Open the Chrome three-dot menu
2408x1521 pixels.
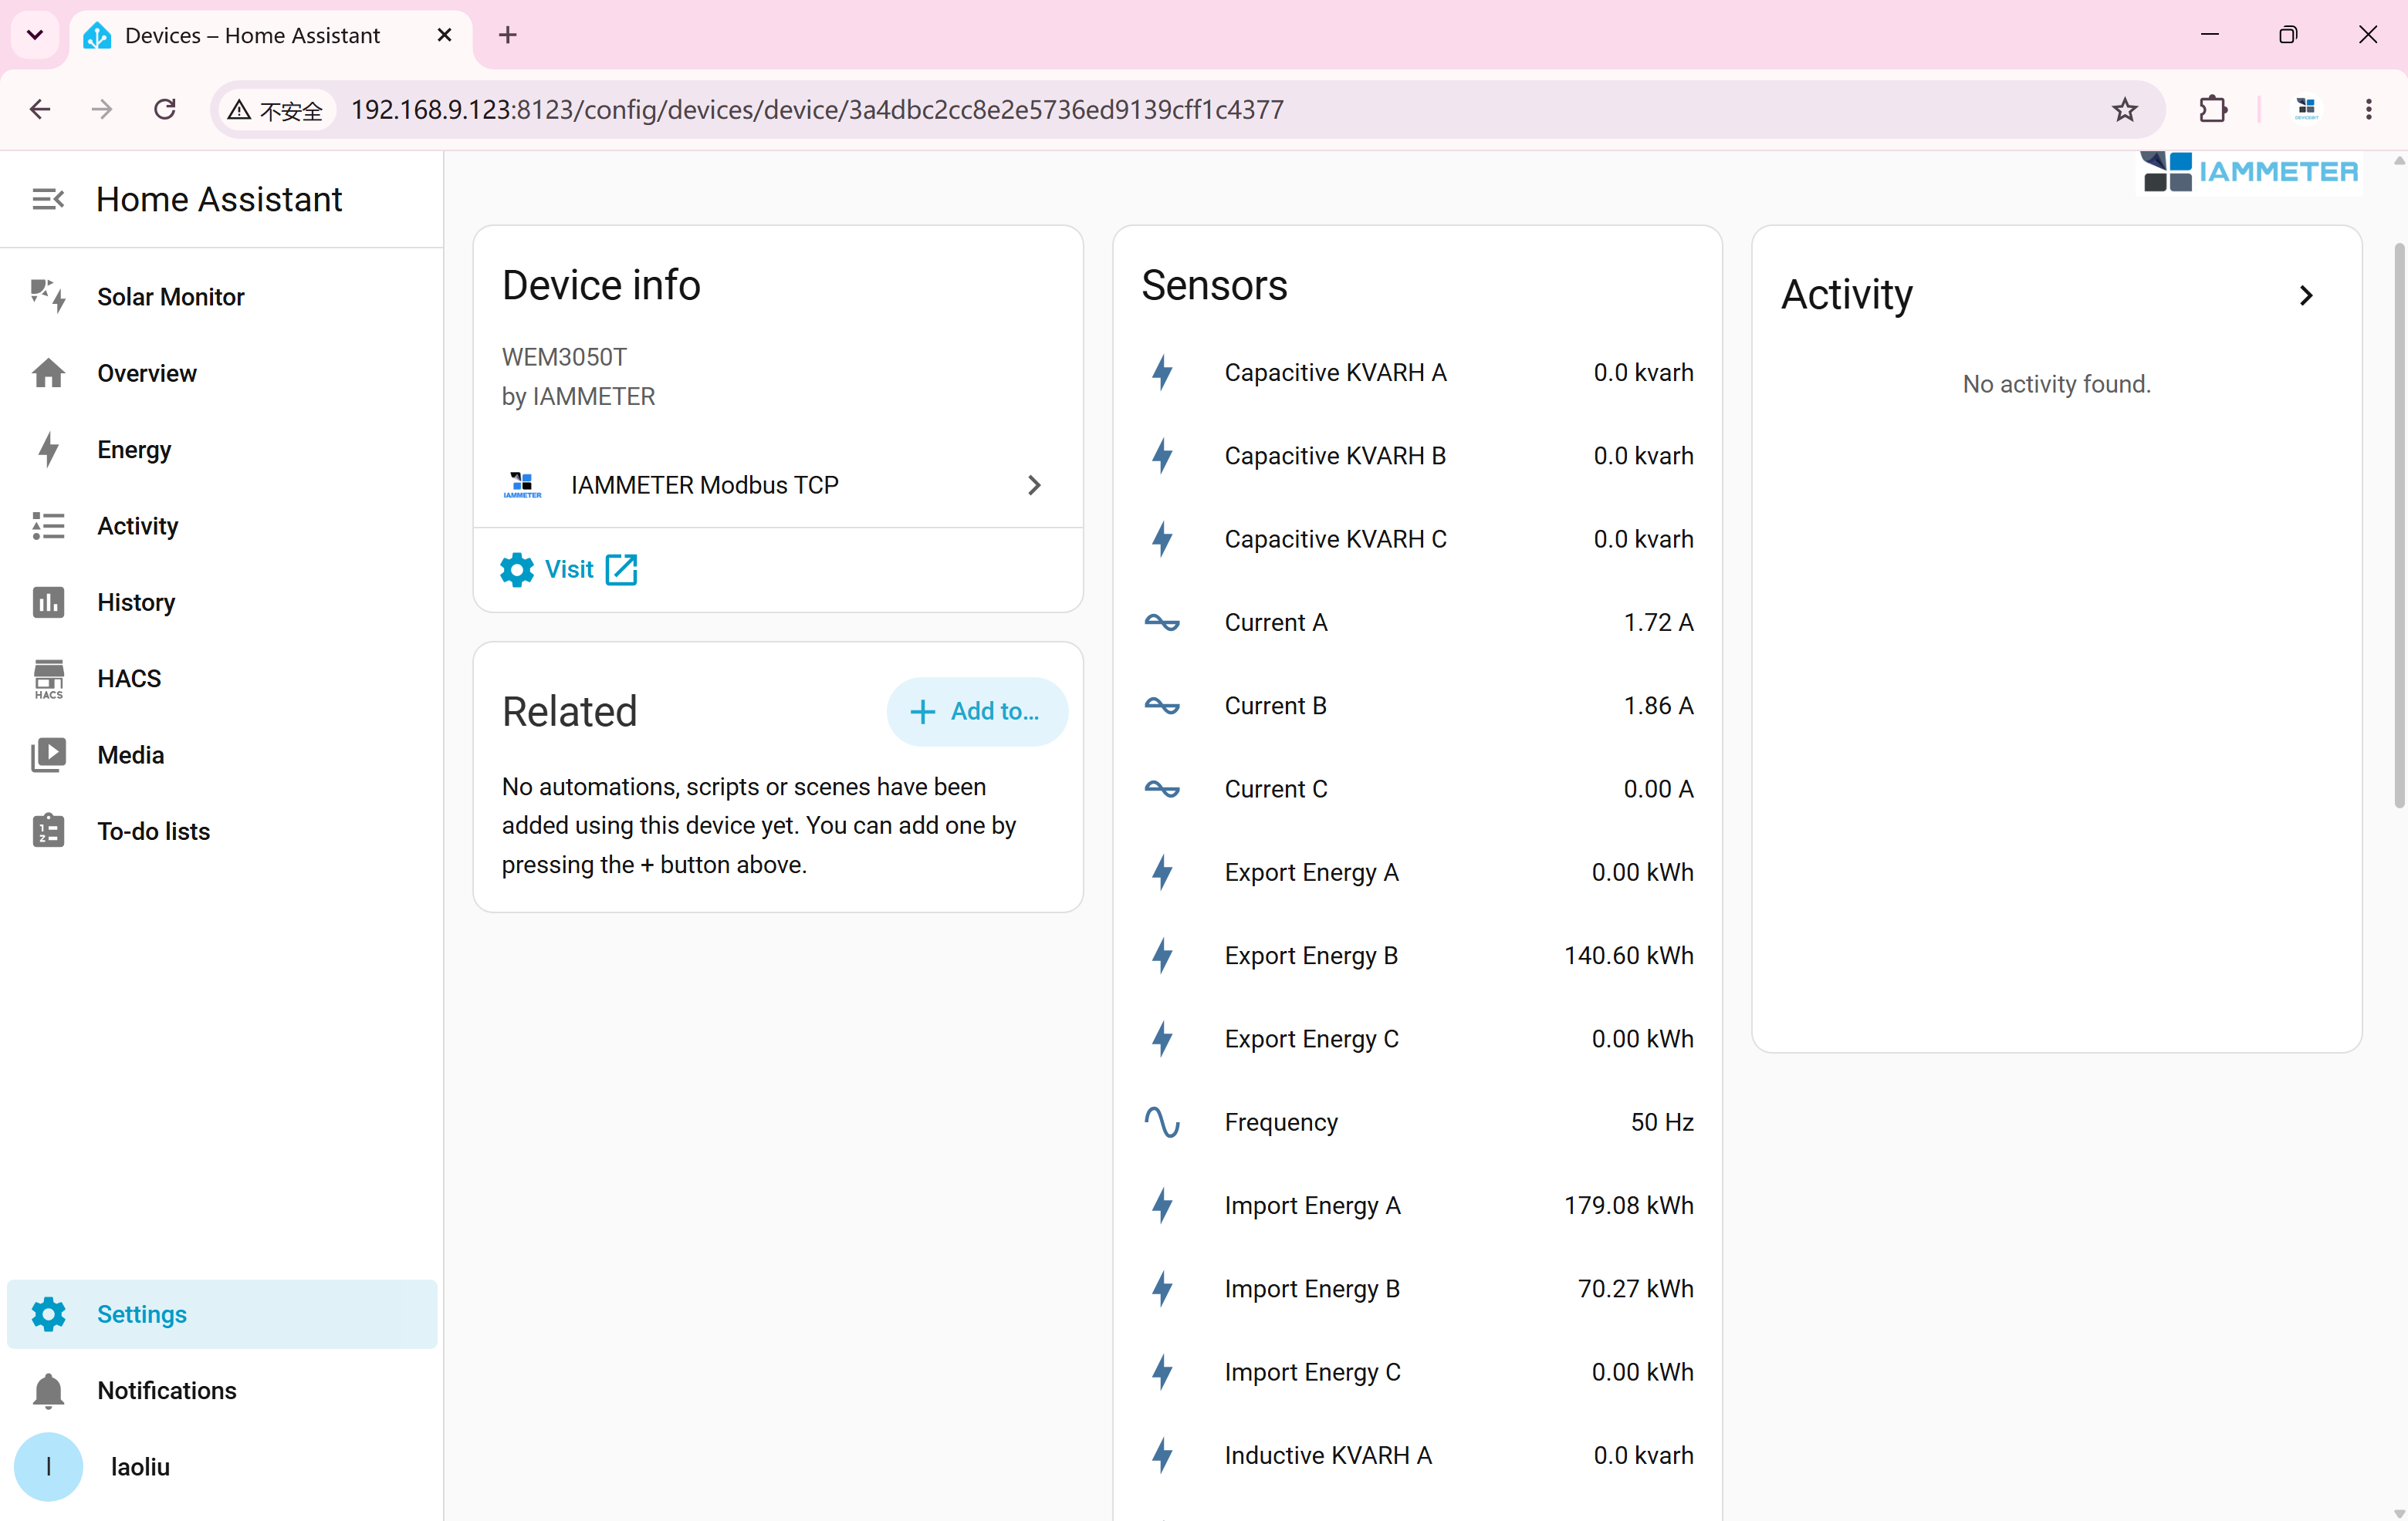(2368, 109)
